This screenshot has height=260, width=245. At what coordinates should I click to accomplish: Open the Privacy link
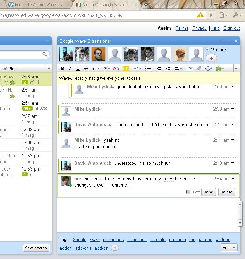pos(199,28)
